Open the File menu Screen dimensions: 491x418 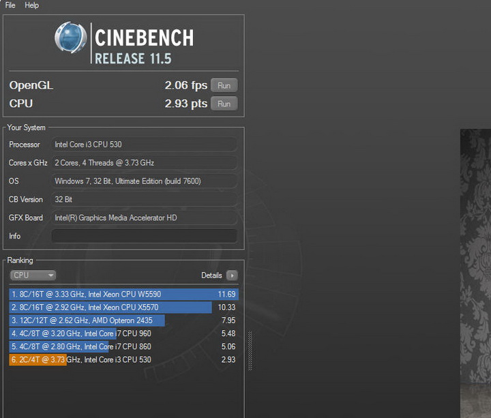coord(10,5)
